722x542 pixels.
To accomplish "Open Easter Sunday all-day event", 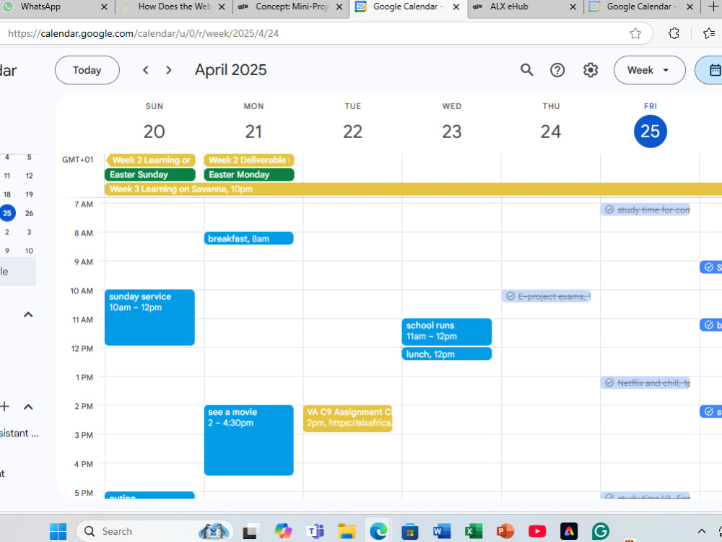I will coord(150,175).
